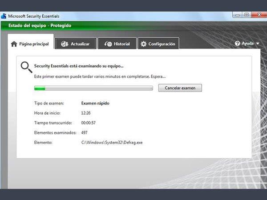Viewport: 267px width, 200px height.
Task: Click 'Security Essentials está examinando su equipo...' heading
Action: point(79,66)
